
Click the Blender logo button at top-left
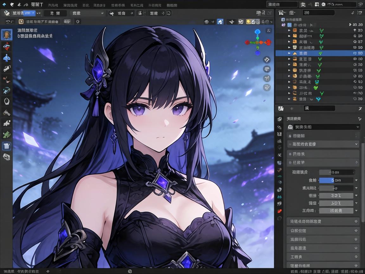pos(4,5)
